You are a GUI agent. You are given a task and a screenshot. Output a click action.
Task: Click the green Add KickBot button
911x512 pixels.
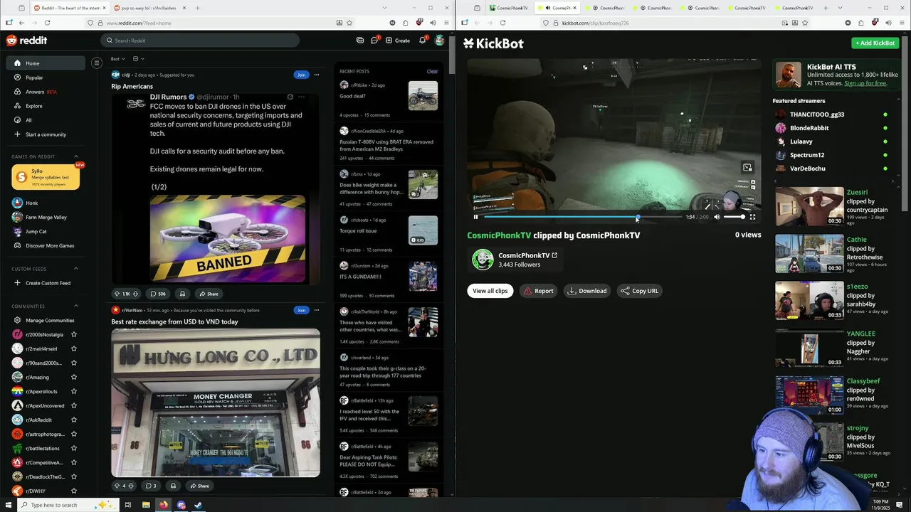tap(875, 43)
